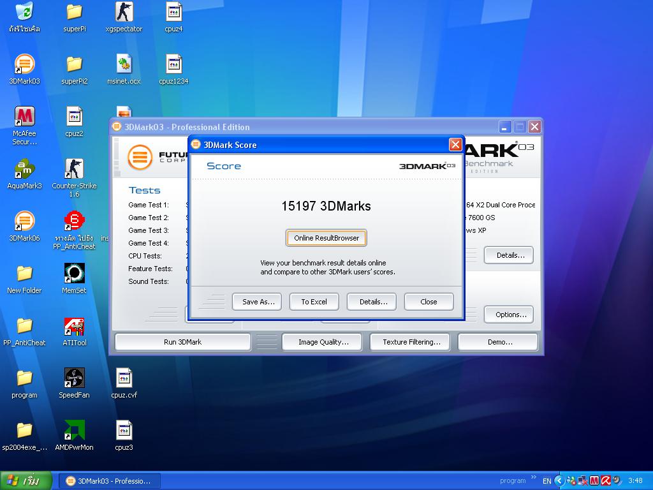This screenshot has height=490, width=653.
Task: Select the MemSet desktop icon
Action: pyautogui.click(x=74, y=273)
